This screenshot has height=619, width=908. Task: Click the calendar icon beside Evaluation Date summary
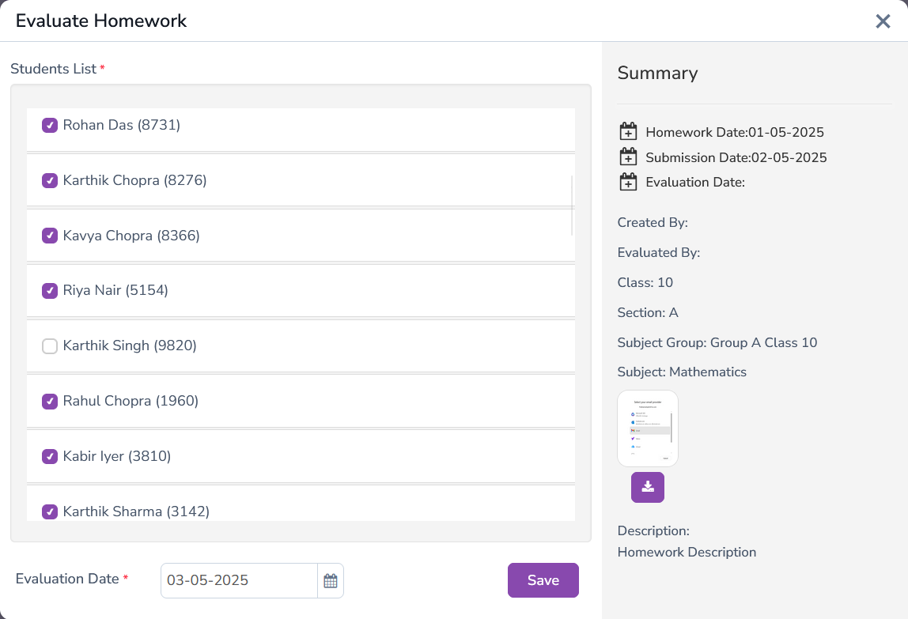point(628,182)
